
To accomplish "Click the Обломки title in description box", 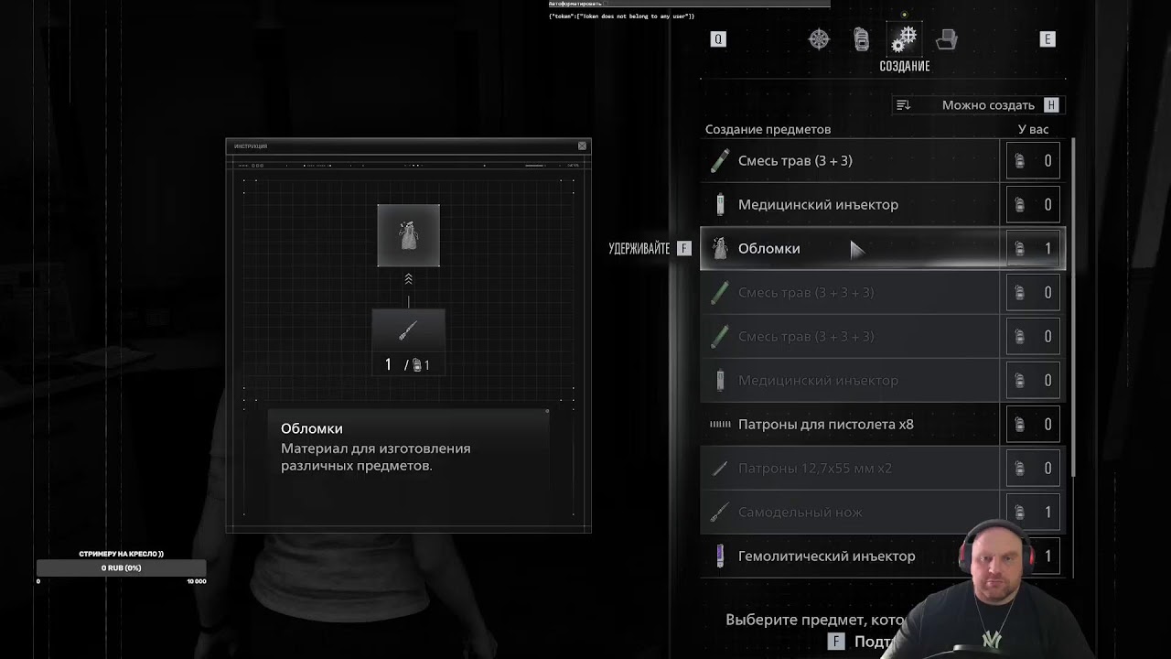I will click(x=312, y=428).
